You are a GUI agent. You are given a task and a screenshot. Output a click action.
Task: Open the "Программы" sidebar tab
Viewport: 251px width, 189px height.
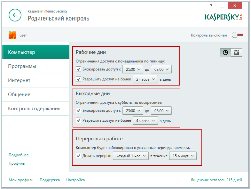36,66
